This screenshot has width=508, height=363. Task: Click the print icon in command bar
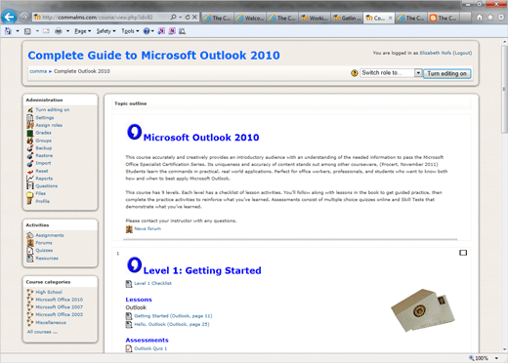coord(59,31)
